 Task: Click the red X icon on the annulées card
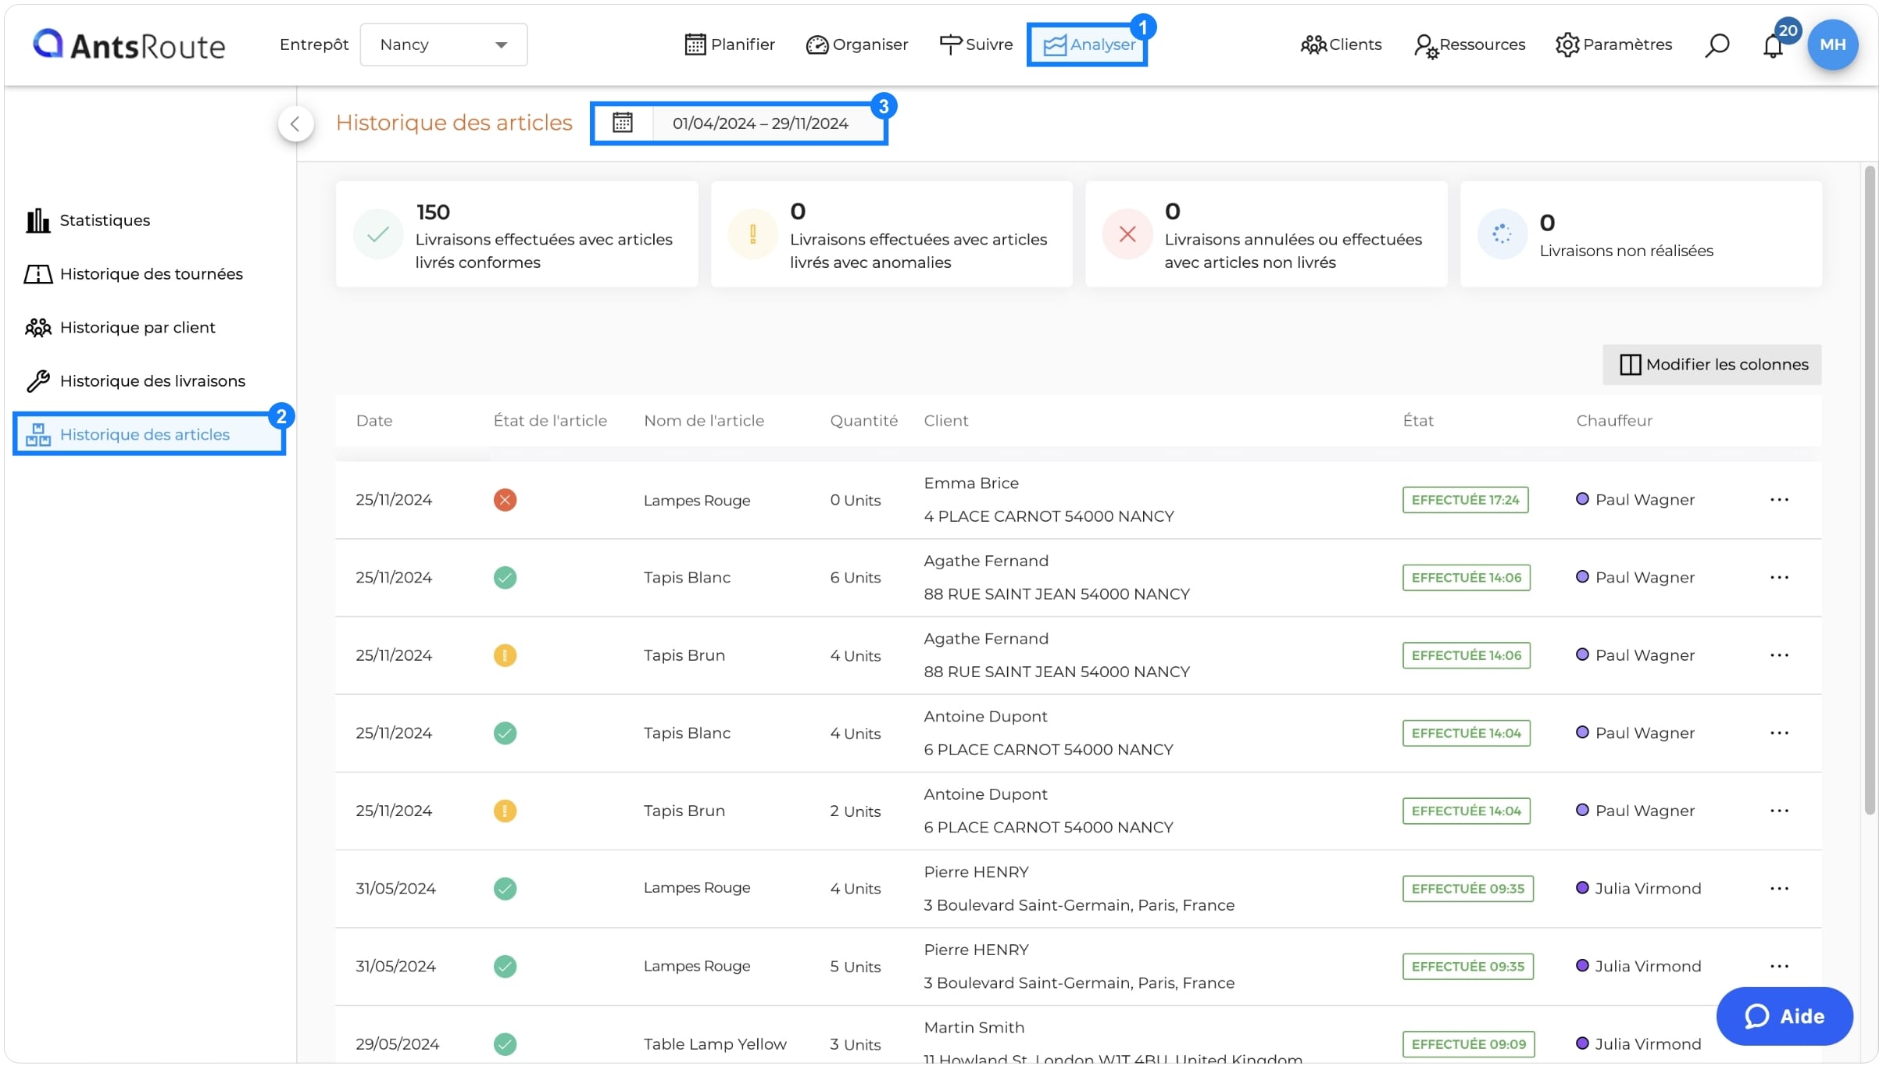point(1127,234)
